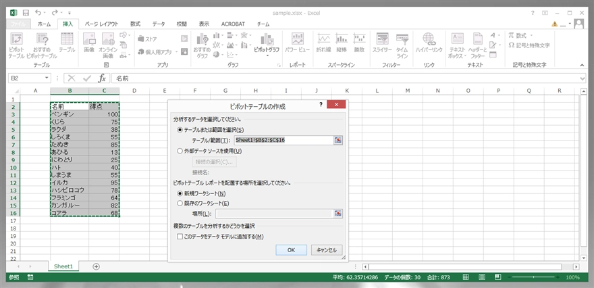Select column header D
The height and width of the screenshot is (288, 594).
coord(134,91)
